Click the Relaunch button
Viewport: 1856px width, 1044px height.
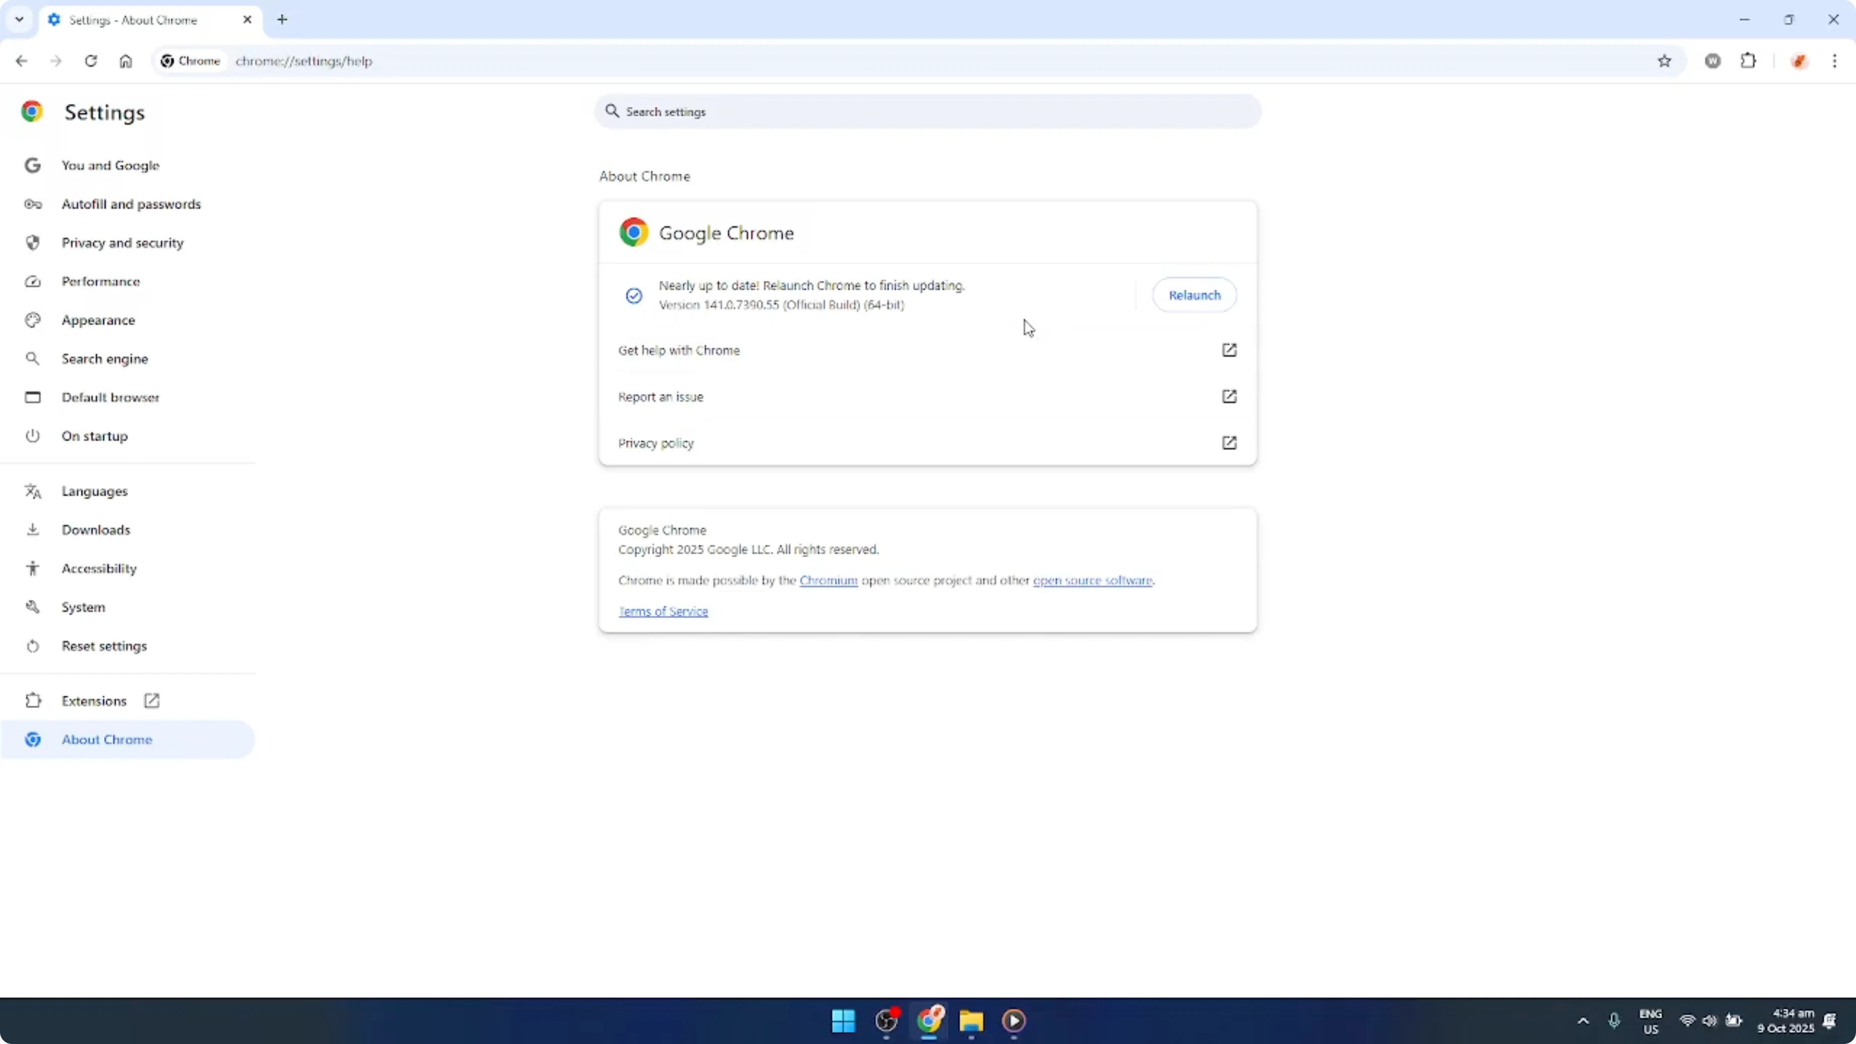point(1194,295)
